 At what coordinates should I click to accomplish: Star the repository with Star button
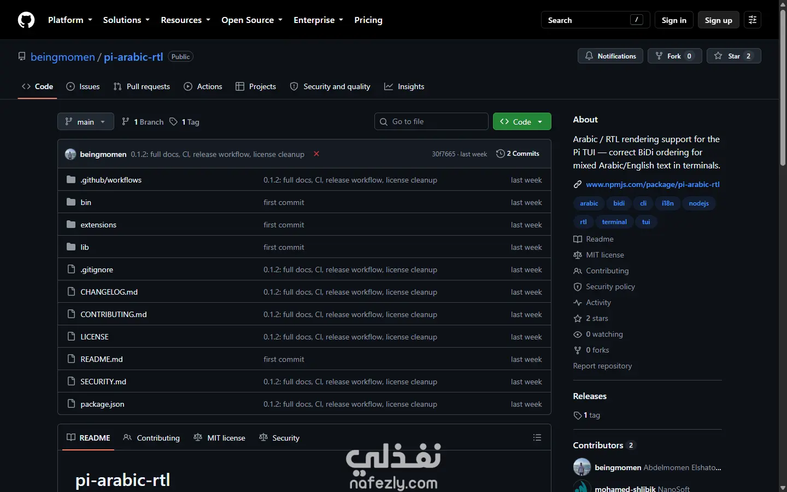734,56
